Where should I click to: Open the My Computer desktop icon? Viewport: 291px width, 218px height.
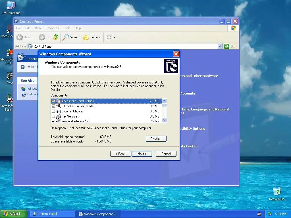click(x=11, y=7)
